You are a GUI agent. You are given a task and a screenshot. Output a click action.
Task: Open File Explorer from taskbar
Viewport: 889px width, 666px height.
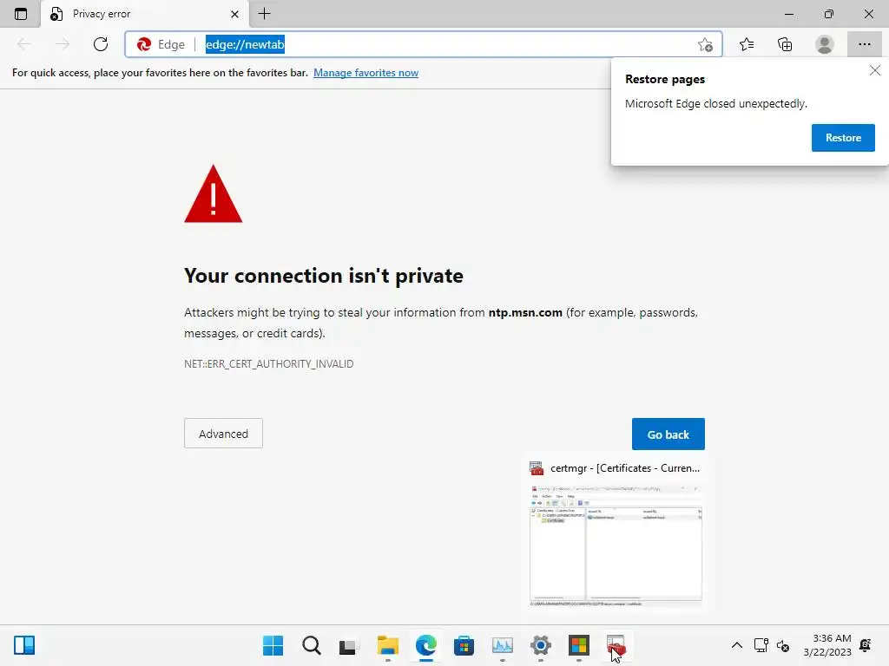tap(388, 645)
